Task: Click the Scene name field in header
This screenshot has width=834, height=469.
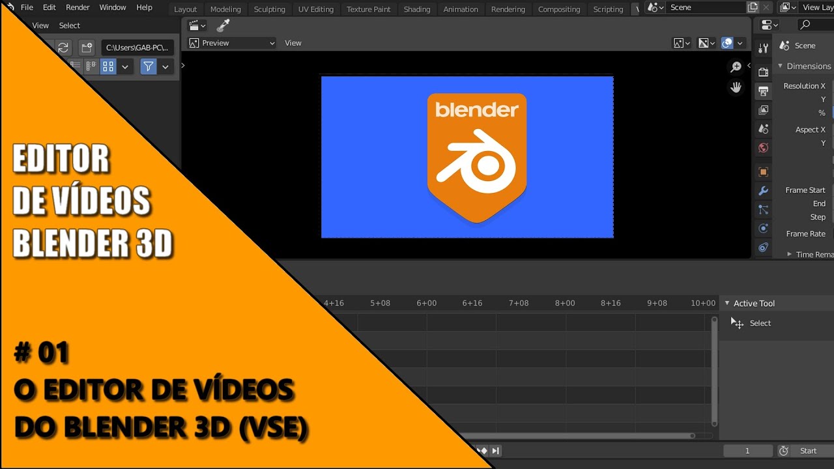Action: (706, 7)
